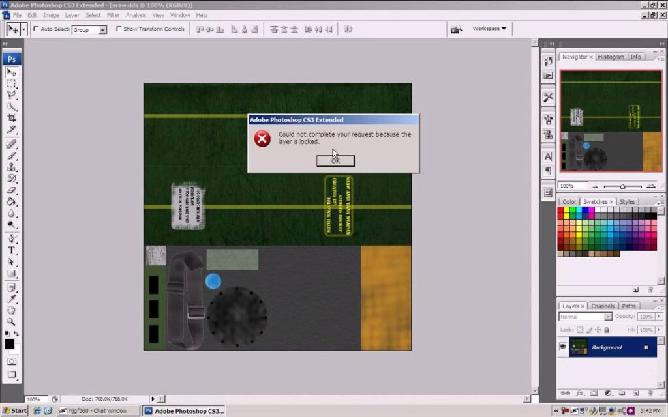Click OK in the error dialog
This screenshot has height=417, width=668.
335,160
